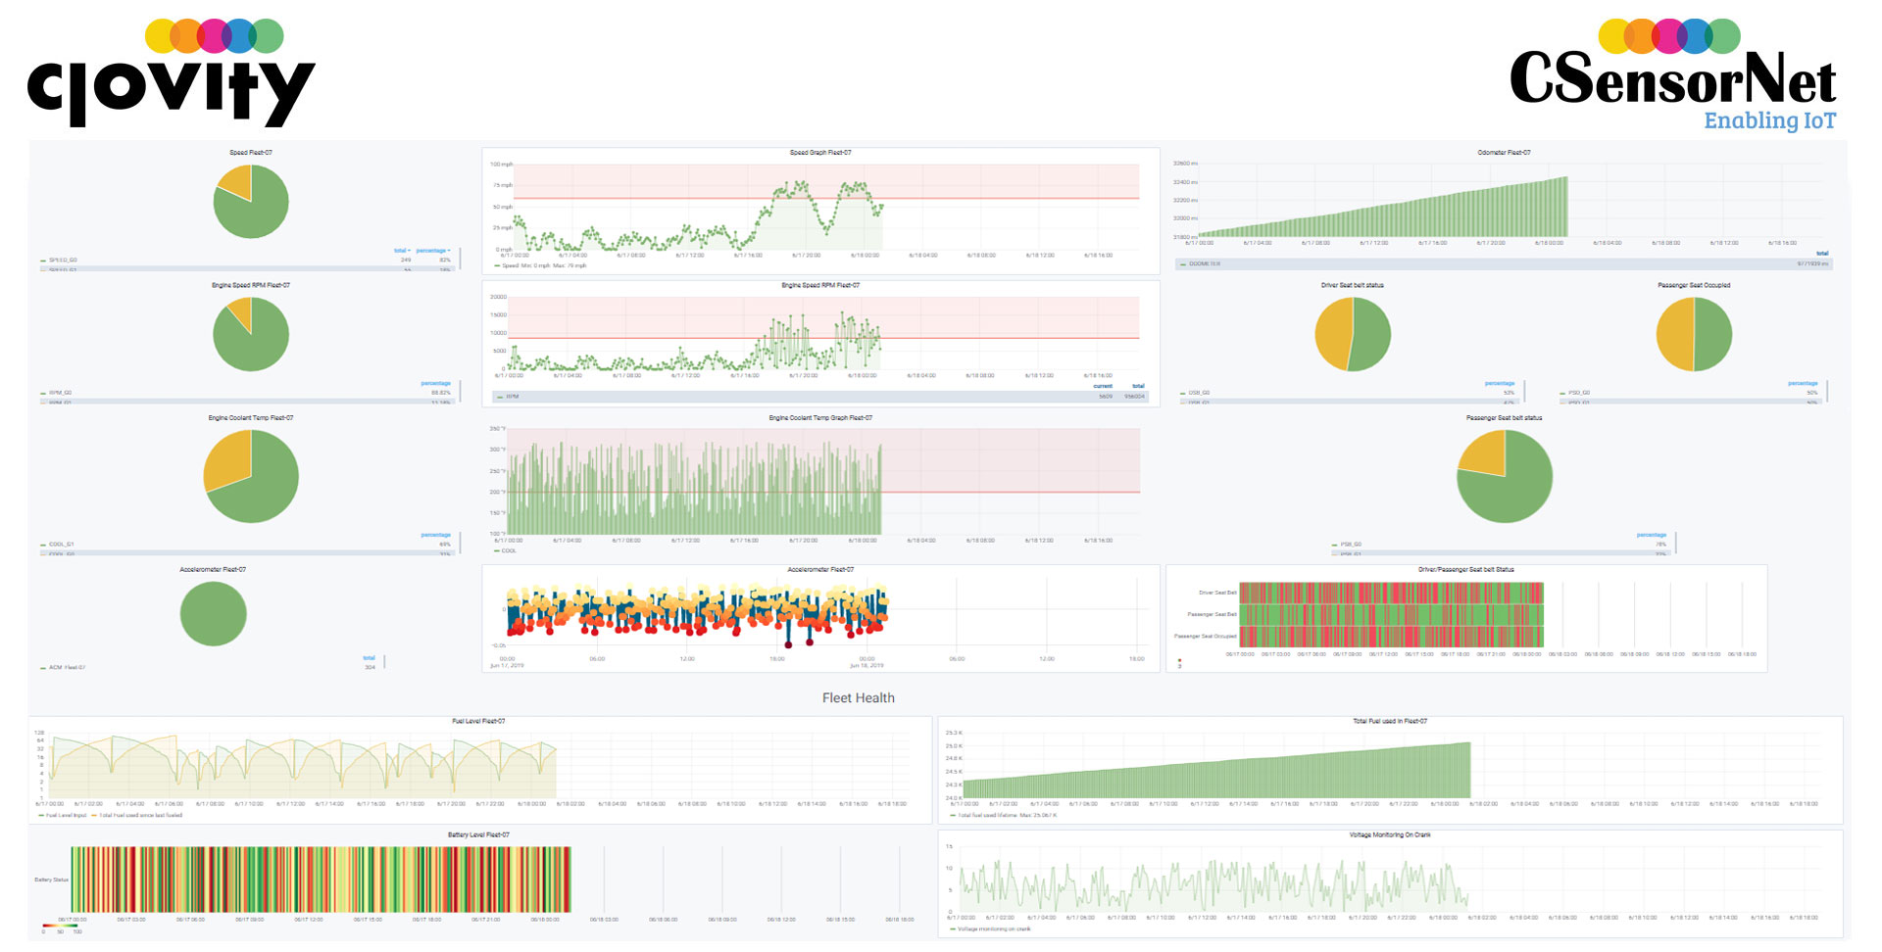Toggle the COOL_G1 legend series
This screenshot has width=1882, height=952.
pyautogui.click(x=57, y=545)
